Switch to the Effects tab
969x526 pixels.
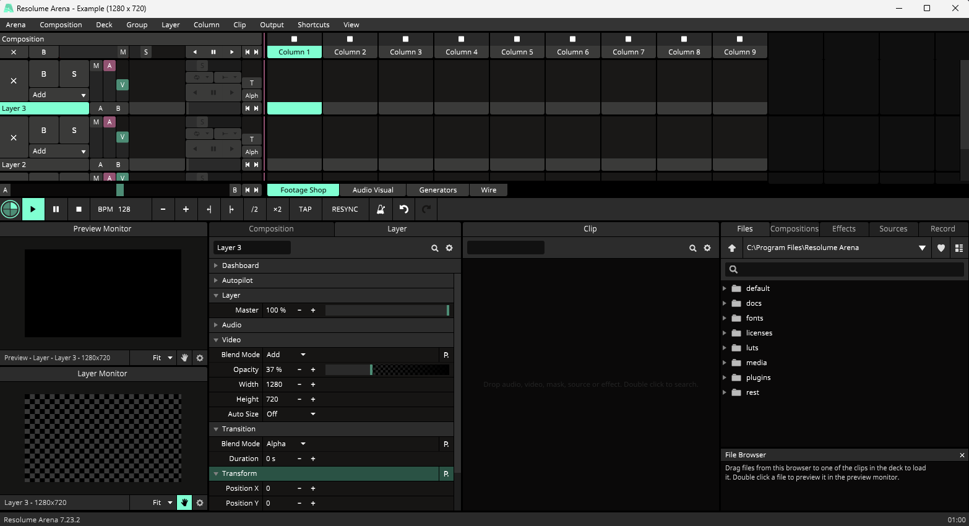tap(843, 228)
